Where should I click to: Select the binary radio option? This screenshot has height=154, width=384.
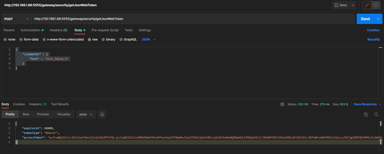[x=103, y=39]
